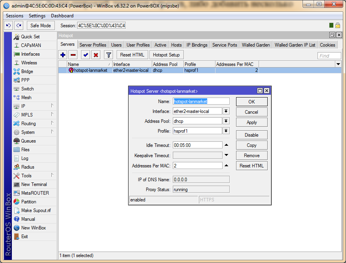The width and height of the screenshot is (346, 263).
Task: Click the red minus remove icon
Action: point(73,55)
